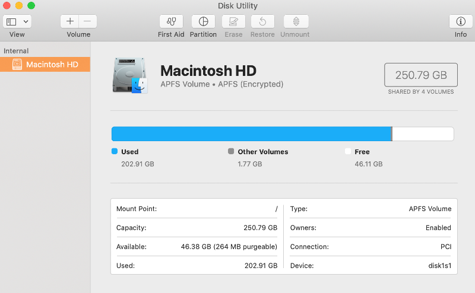Click the Erase toolbar icon

(233, 21)
